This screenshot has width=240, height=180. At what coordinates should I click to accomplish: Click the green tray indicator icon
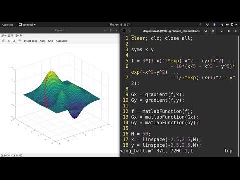pos(201,25)
